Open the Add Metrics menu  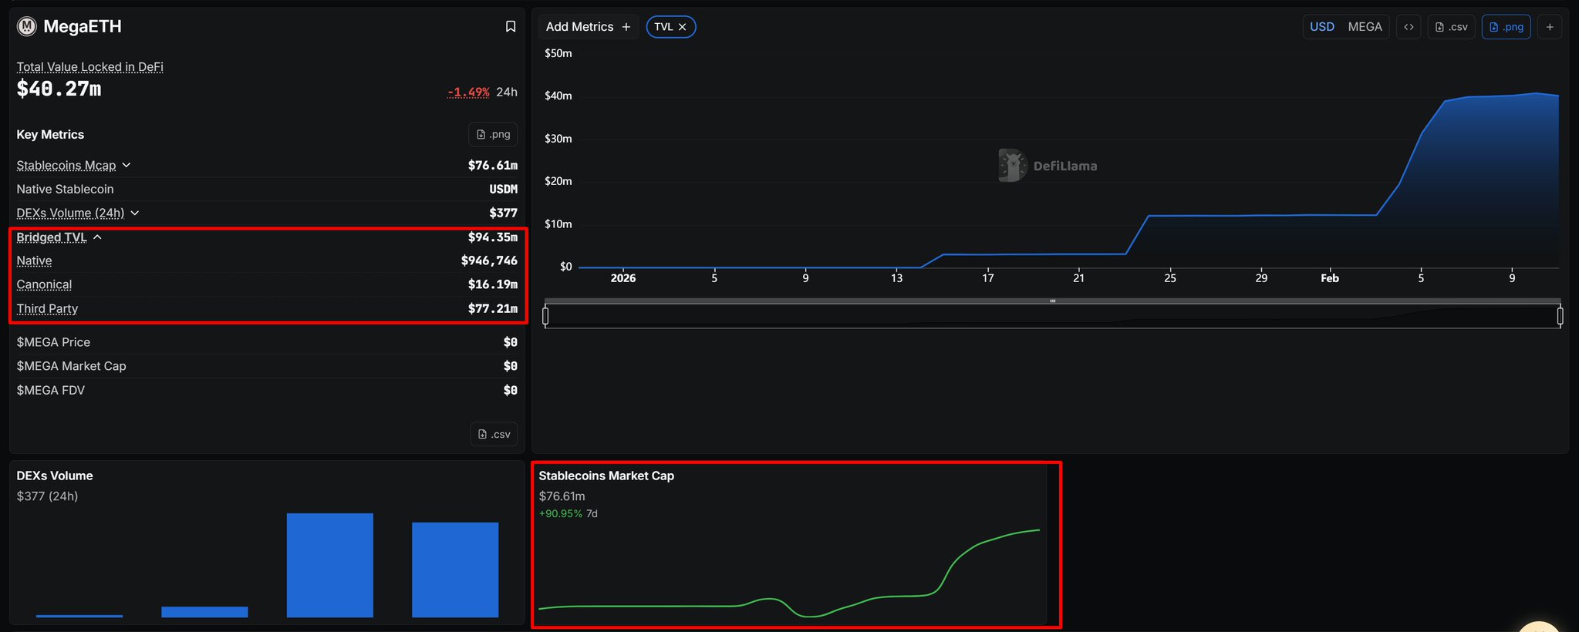588,27
